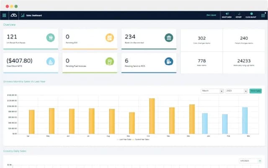Click the Sales Dashboard chart icon
Image resolution: width=268 pixels, height=168 pixels.
pos(23,15)
